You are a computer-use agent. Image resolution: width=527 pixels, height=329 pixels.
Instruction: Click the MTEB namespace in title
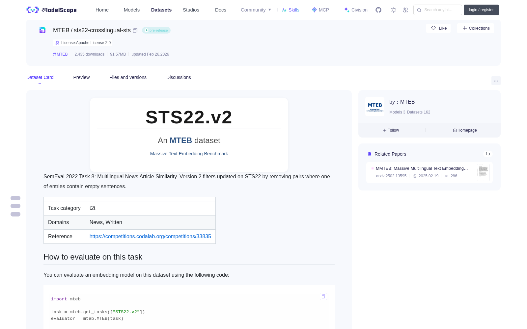61,30
